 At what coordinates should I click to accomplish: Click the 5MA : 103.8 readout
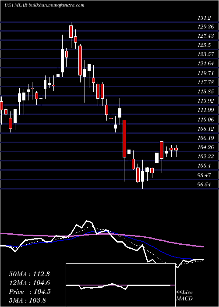click(x=27, y=300)
